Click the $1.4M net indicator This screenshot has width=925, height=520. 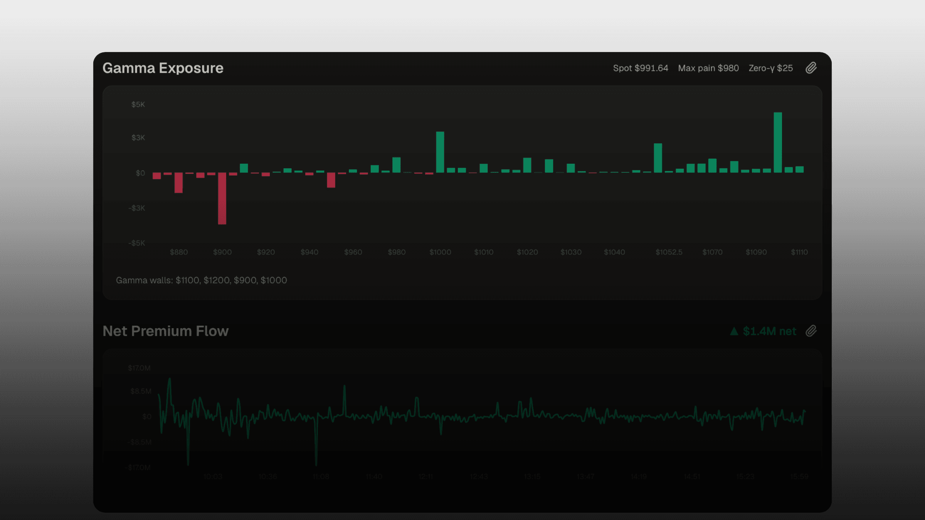point(763,331)
